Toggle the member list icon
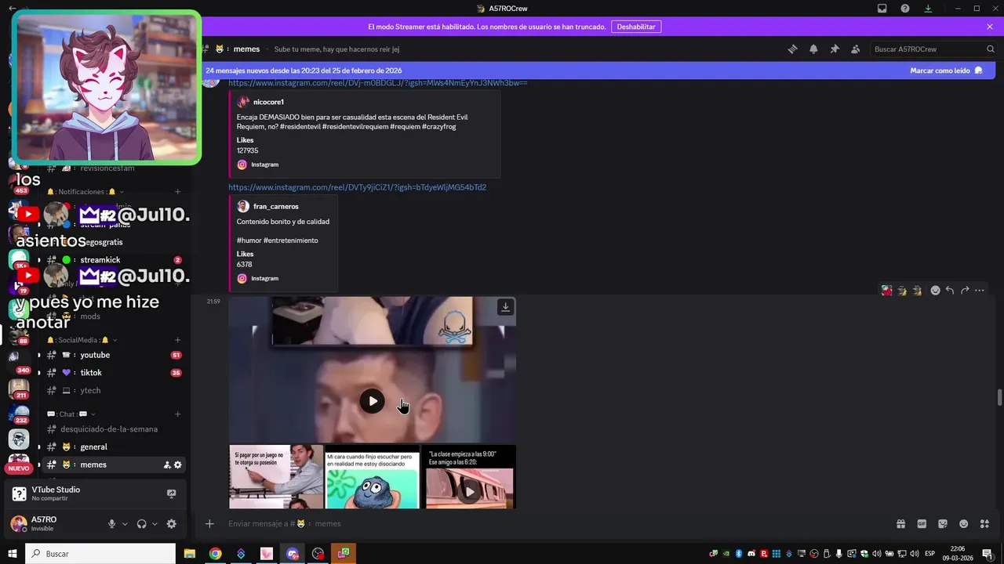 (x=855, y=49)
